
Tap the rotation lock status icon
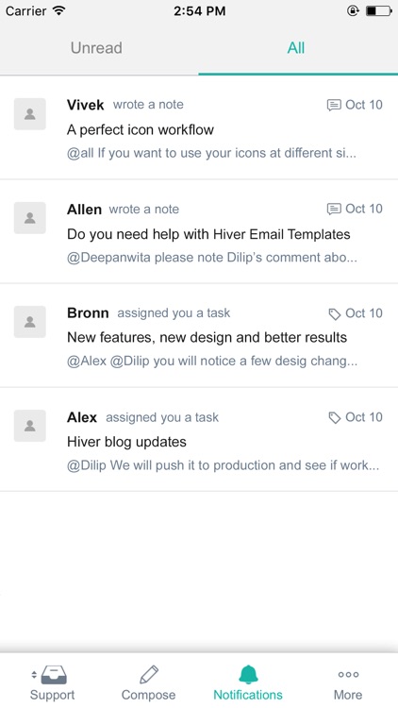[353, 10]
